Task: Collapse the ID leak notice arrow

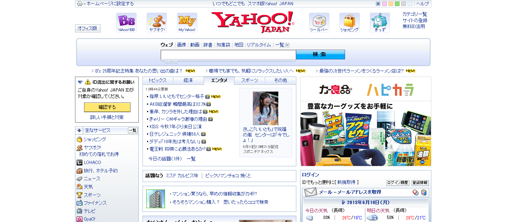Action: [x=80, y=82]
